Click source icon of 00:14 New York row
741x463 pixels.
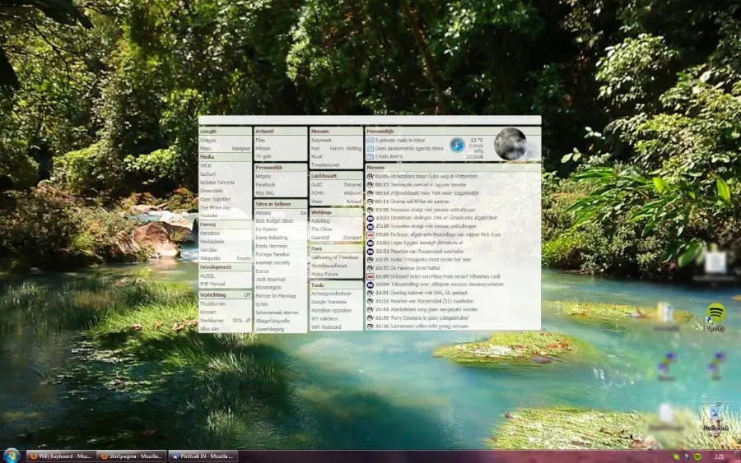370,193
